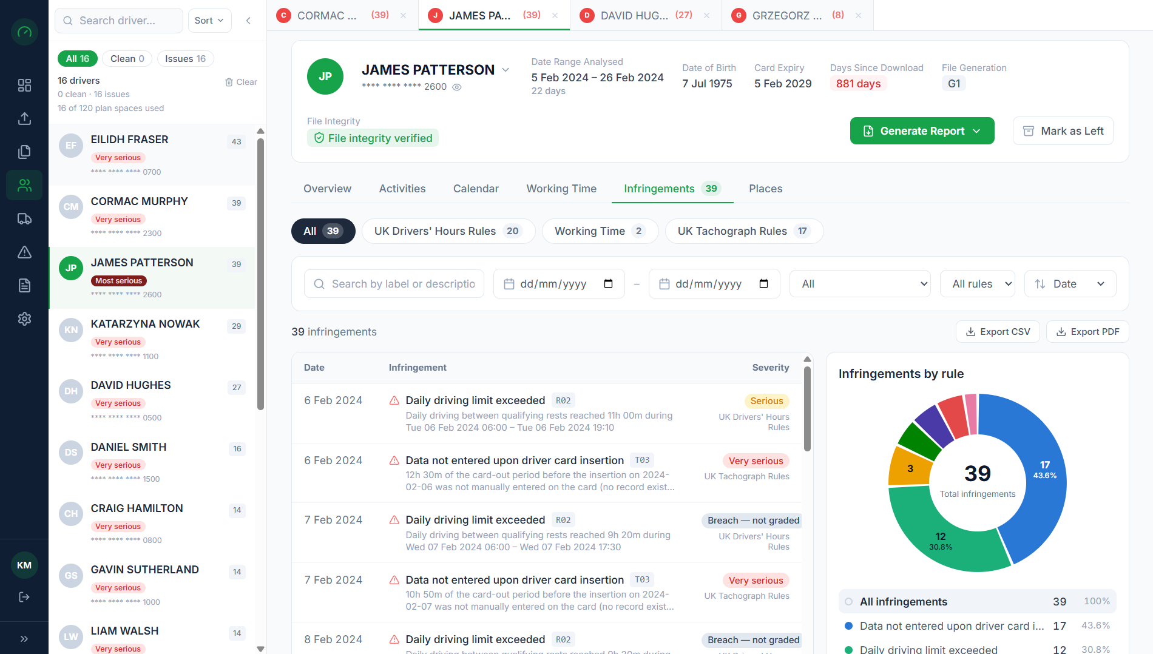Image resolution: width=1153 pixels, height=654 pixels.
Task: Switch to the Calendar tab
Action: point(476,189)
